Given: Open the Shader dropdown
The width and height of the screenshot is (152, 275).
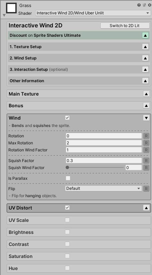Looking at the screenshot, I should click(x=93, y=13).
